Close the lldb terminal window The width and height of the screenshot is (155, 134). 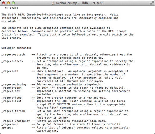coord(4,3)
